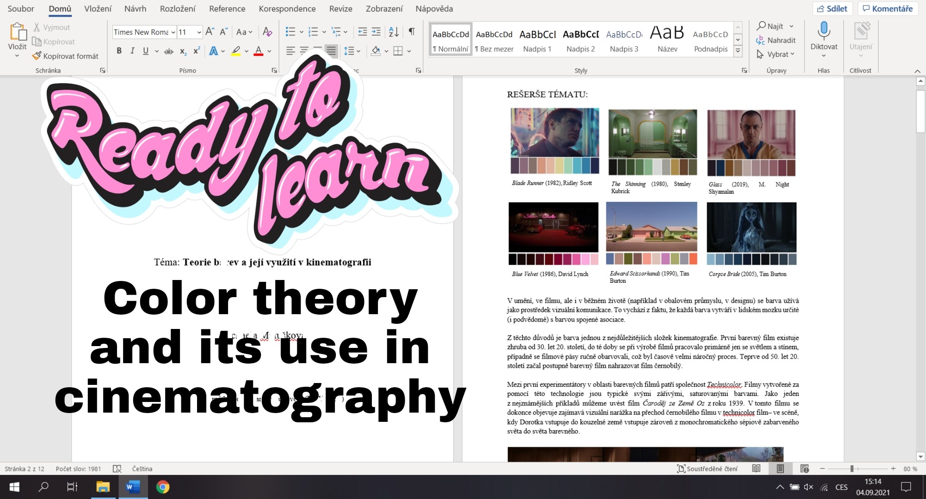
Task: Sort the selected text alphabetically
Action: pos(394,31)
